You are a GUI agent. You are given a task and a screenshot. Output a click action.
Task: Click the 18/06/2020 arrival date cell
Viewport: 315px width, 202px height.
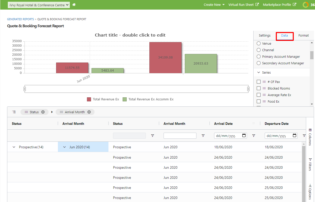point(223,147)
